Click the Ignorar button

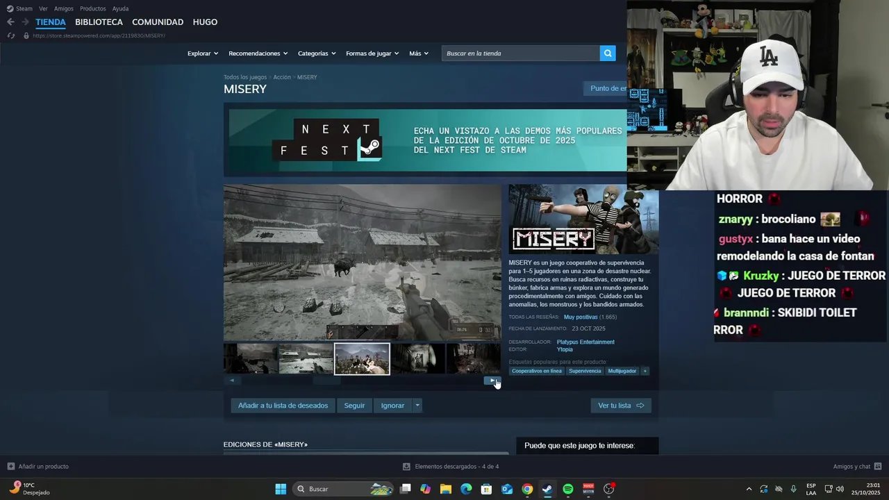tap(392, 406)
